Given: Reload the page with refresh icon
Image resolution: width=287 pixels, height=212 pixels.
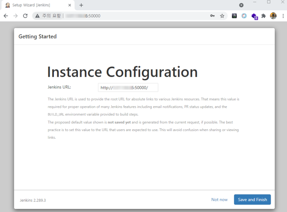Looking at the screenshot, I should tap(25, 16).
